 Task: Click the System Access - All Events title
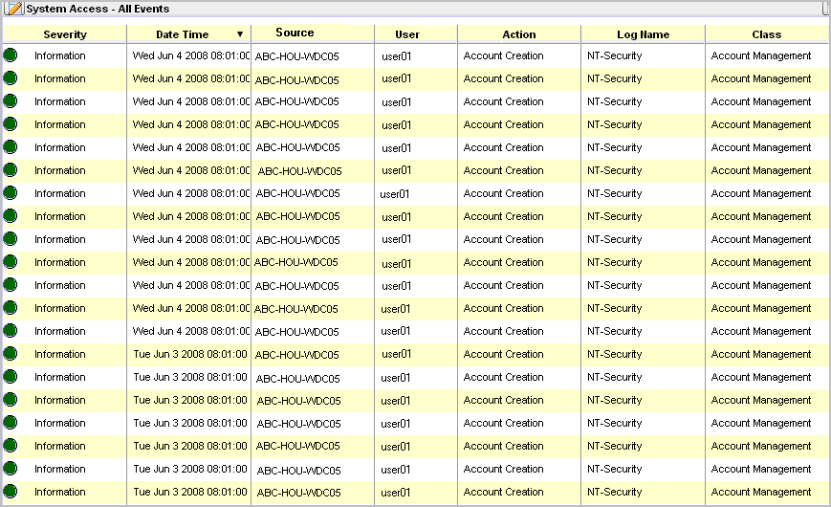[98, 9]
